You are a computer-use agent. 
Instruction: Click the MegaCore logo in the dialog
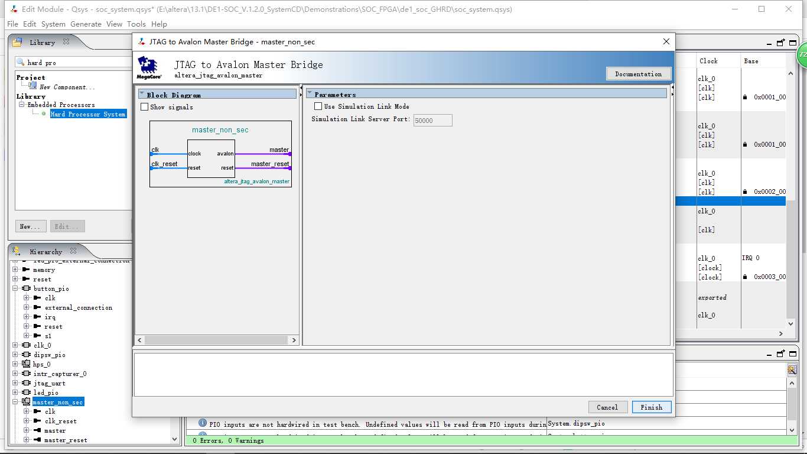click(x=148, y=67)
